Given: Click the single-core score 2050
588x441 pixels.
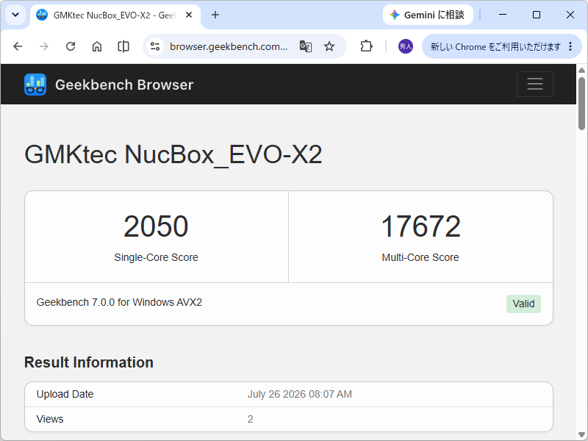Looking at the screenshot, I should [156, 226].
